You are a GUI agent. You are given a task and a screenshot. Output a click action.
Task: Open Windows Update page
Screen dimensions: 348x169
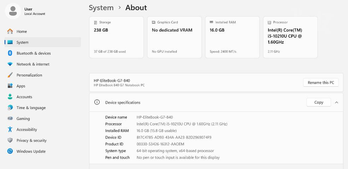(43, 151)
